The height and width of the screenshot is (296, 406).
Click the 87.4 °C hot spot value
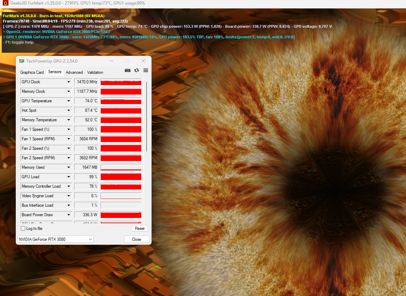pyautogui.click(x=86, y=110)
